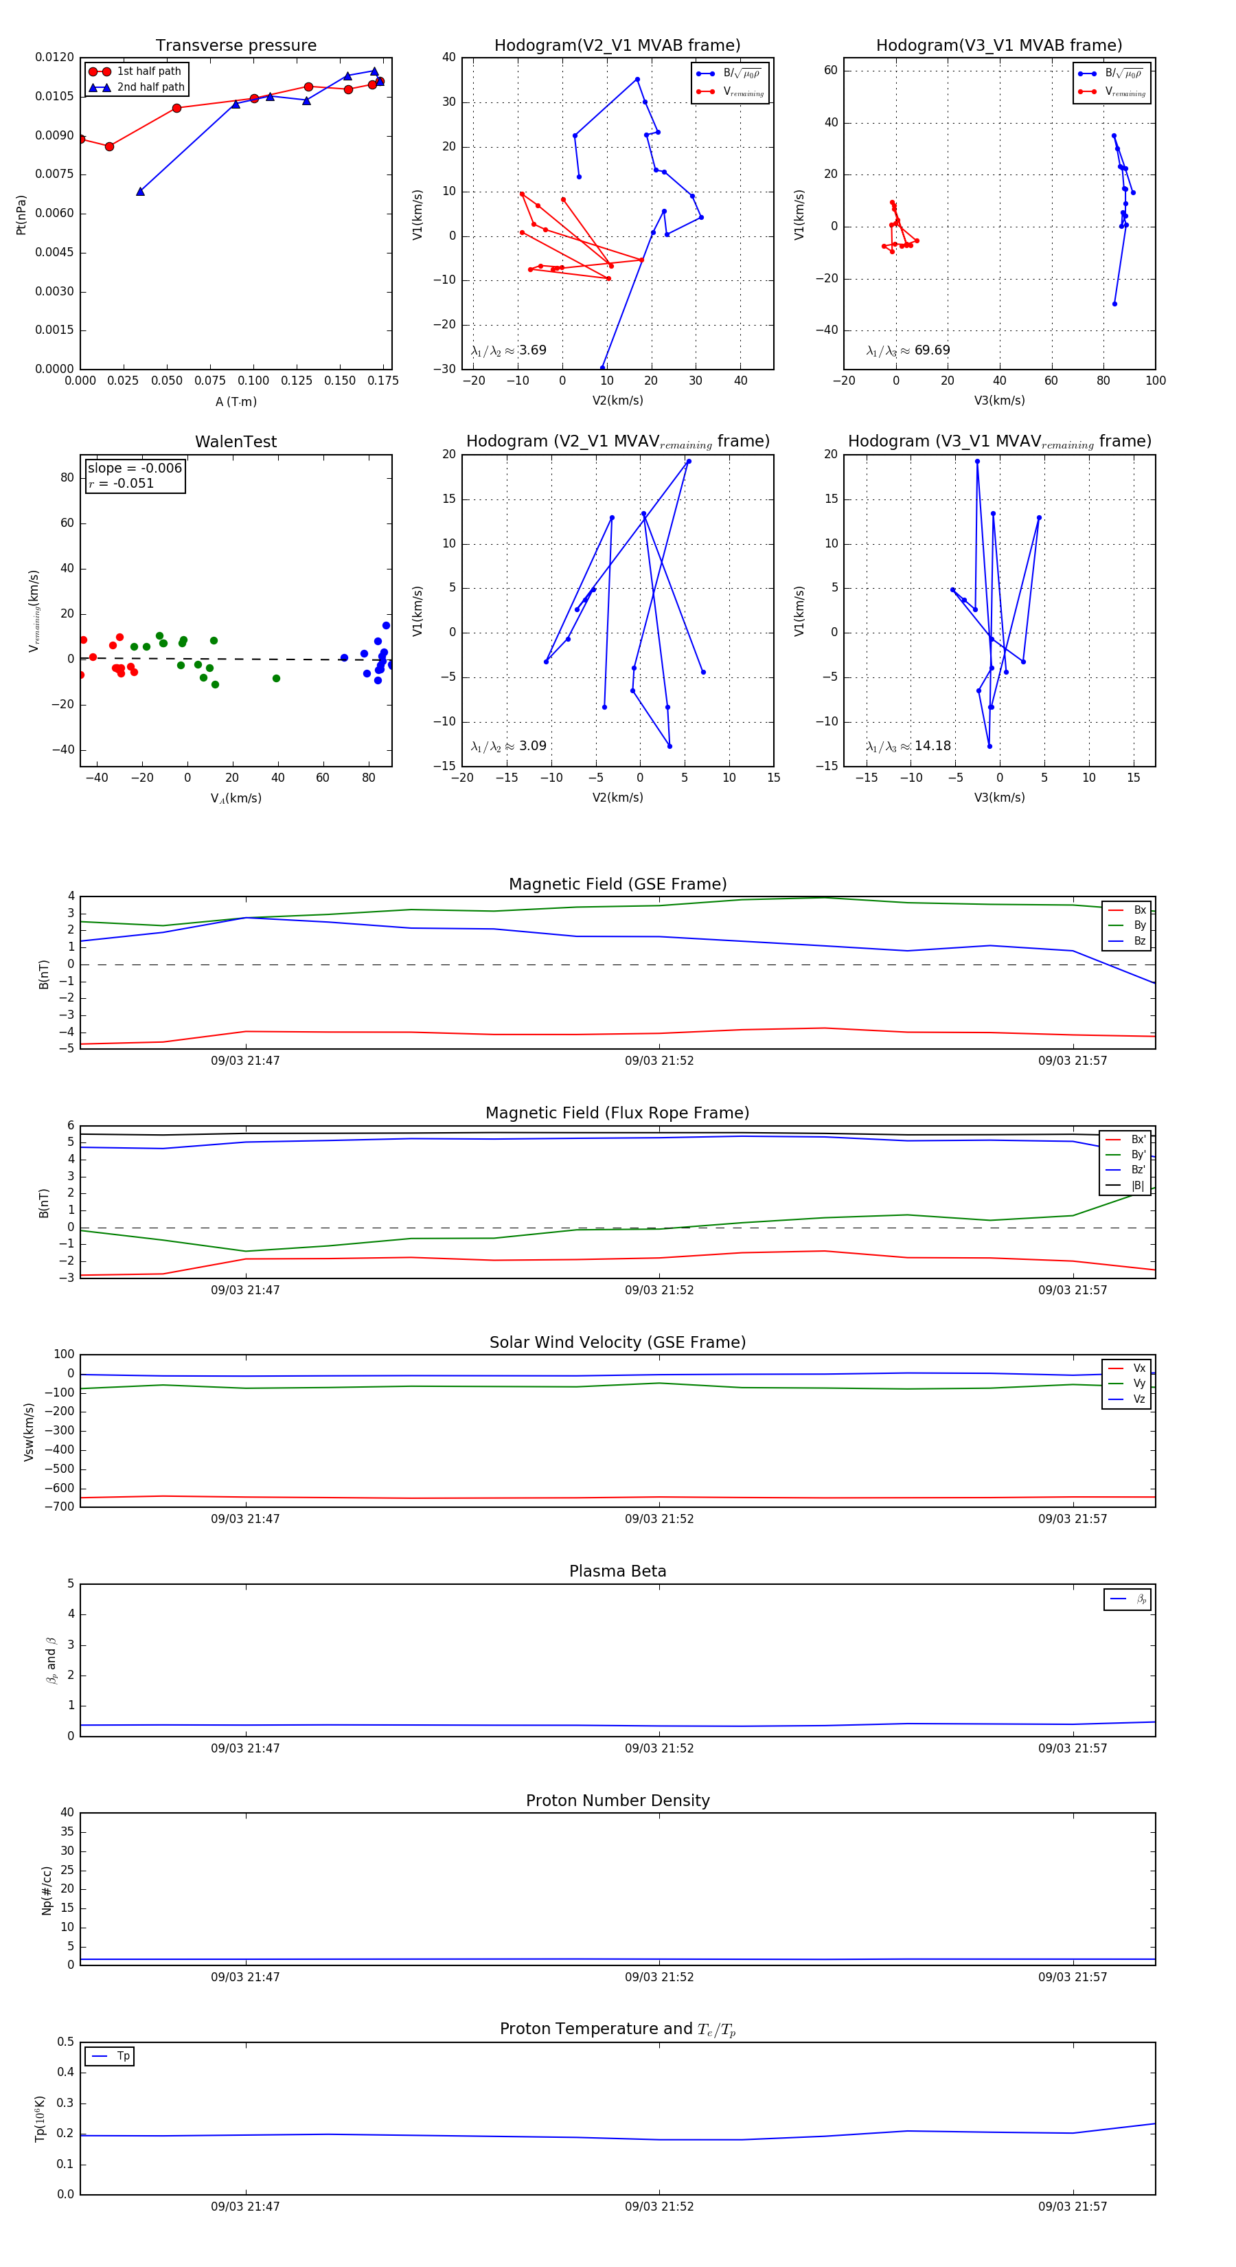Click the 'Hodogram(V3_V1 MVAB frame)' title
Viewport: 1236px width, 2267px height.
pos(999,46)
